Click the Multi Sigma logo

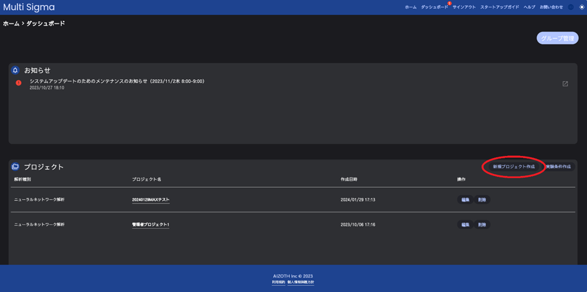click(29, 7)
